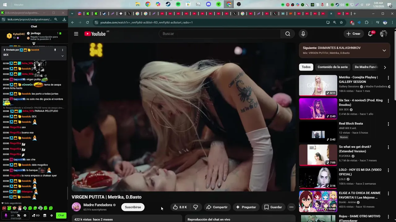
Task: Open options for So what we get drunk video
Action: coord(388,147)
